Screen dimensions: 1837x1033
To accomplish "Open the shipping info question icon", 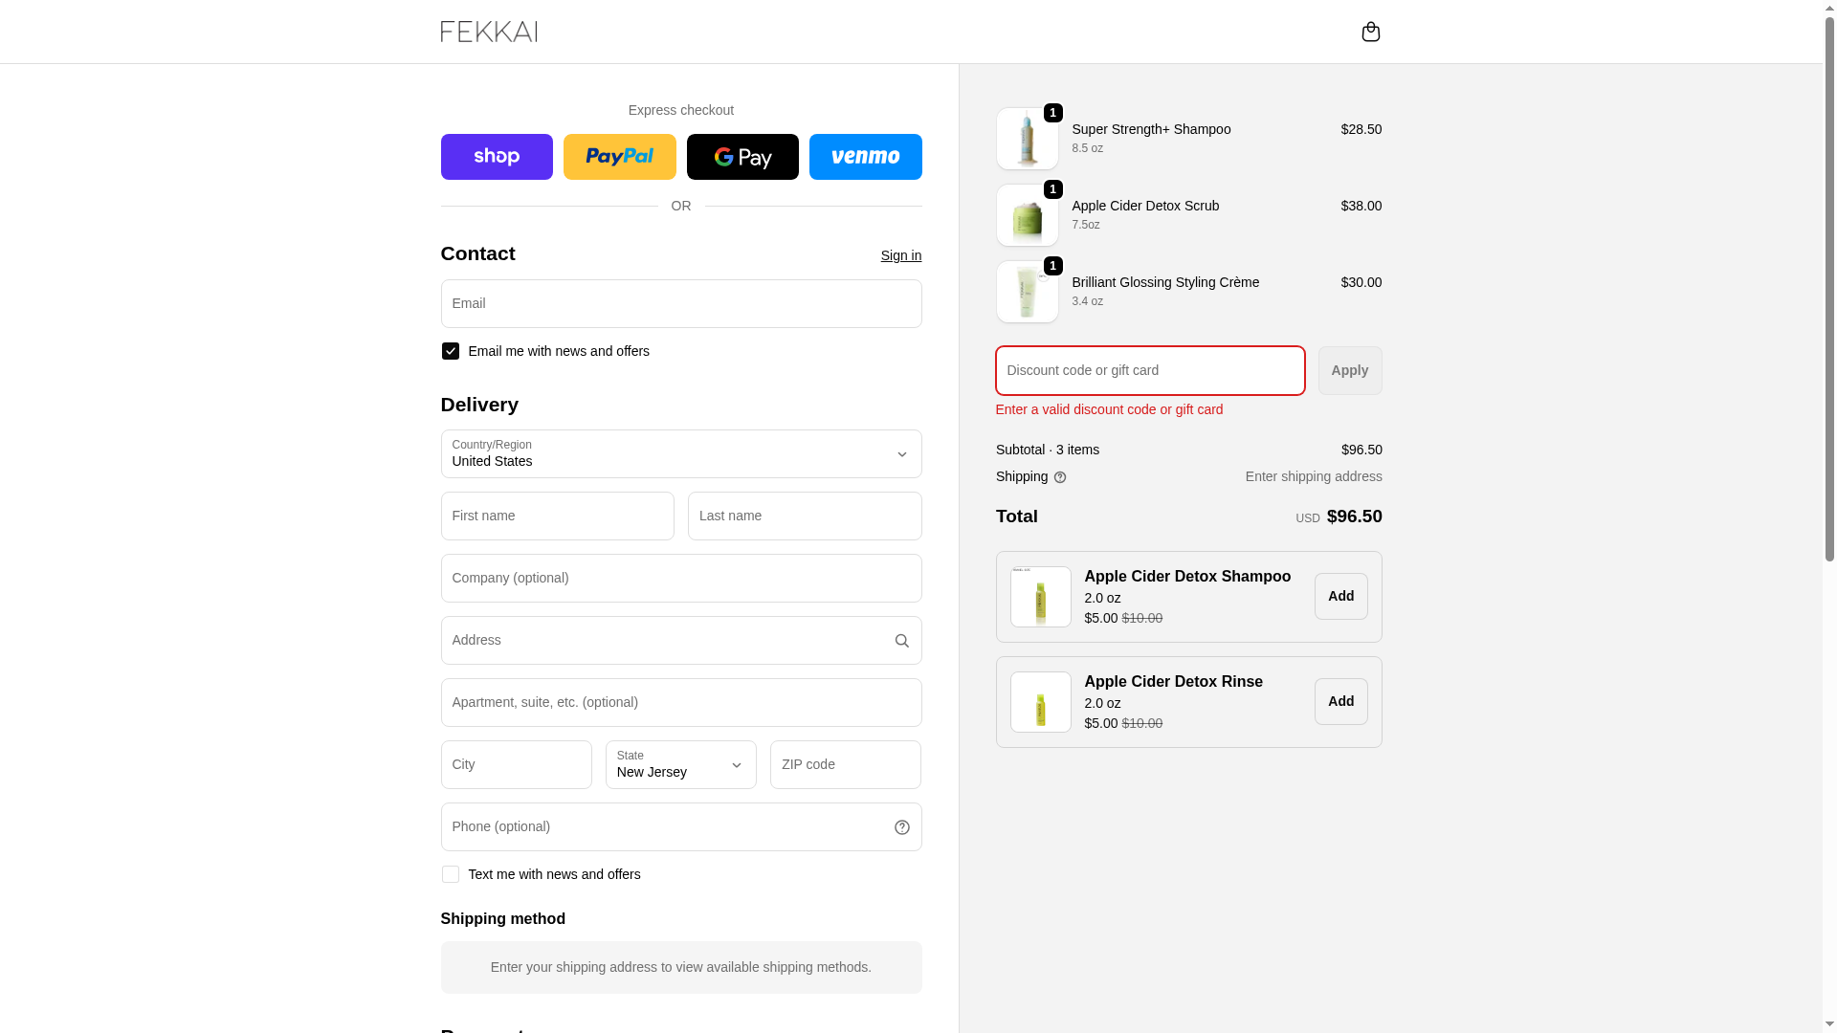I will click(x=1059, y=477).
